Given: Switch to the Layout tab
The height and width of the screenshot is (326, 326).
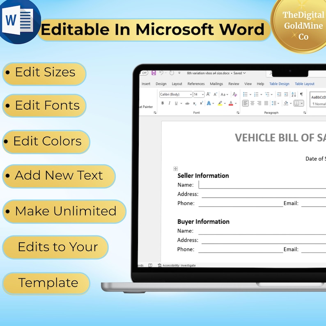Looking at the screenshot, I should (177, 84).
